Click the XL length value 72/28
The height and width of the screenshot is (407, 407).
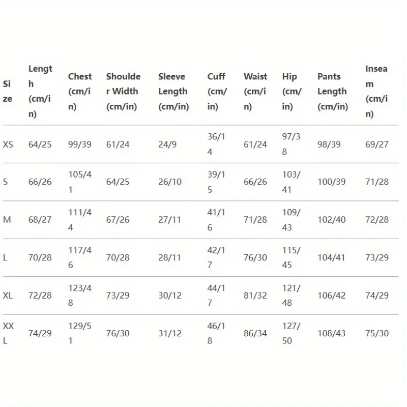coord(40,296)
